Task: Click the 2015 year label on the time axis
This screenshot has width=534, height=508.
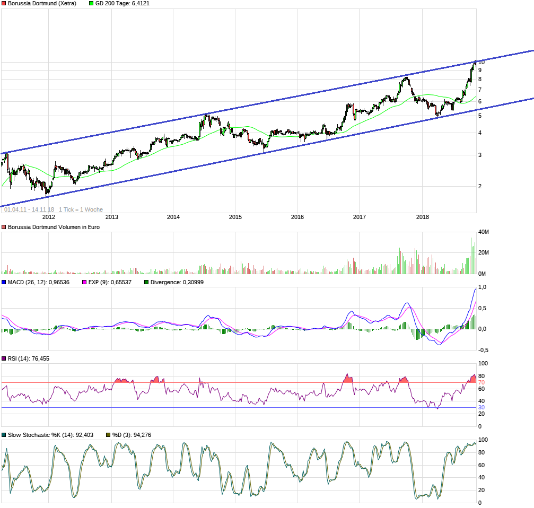Action: 235,217
